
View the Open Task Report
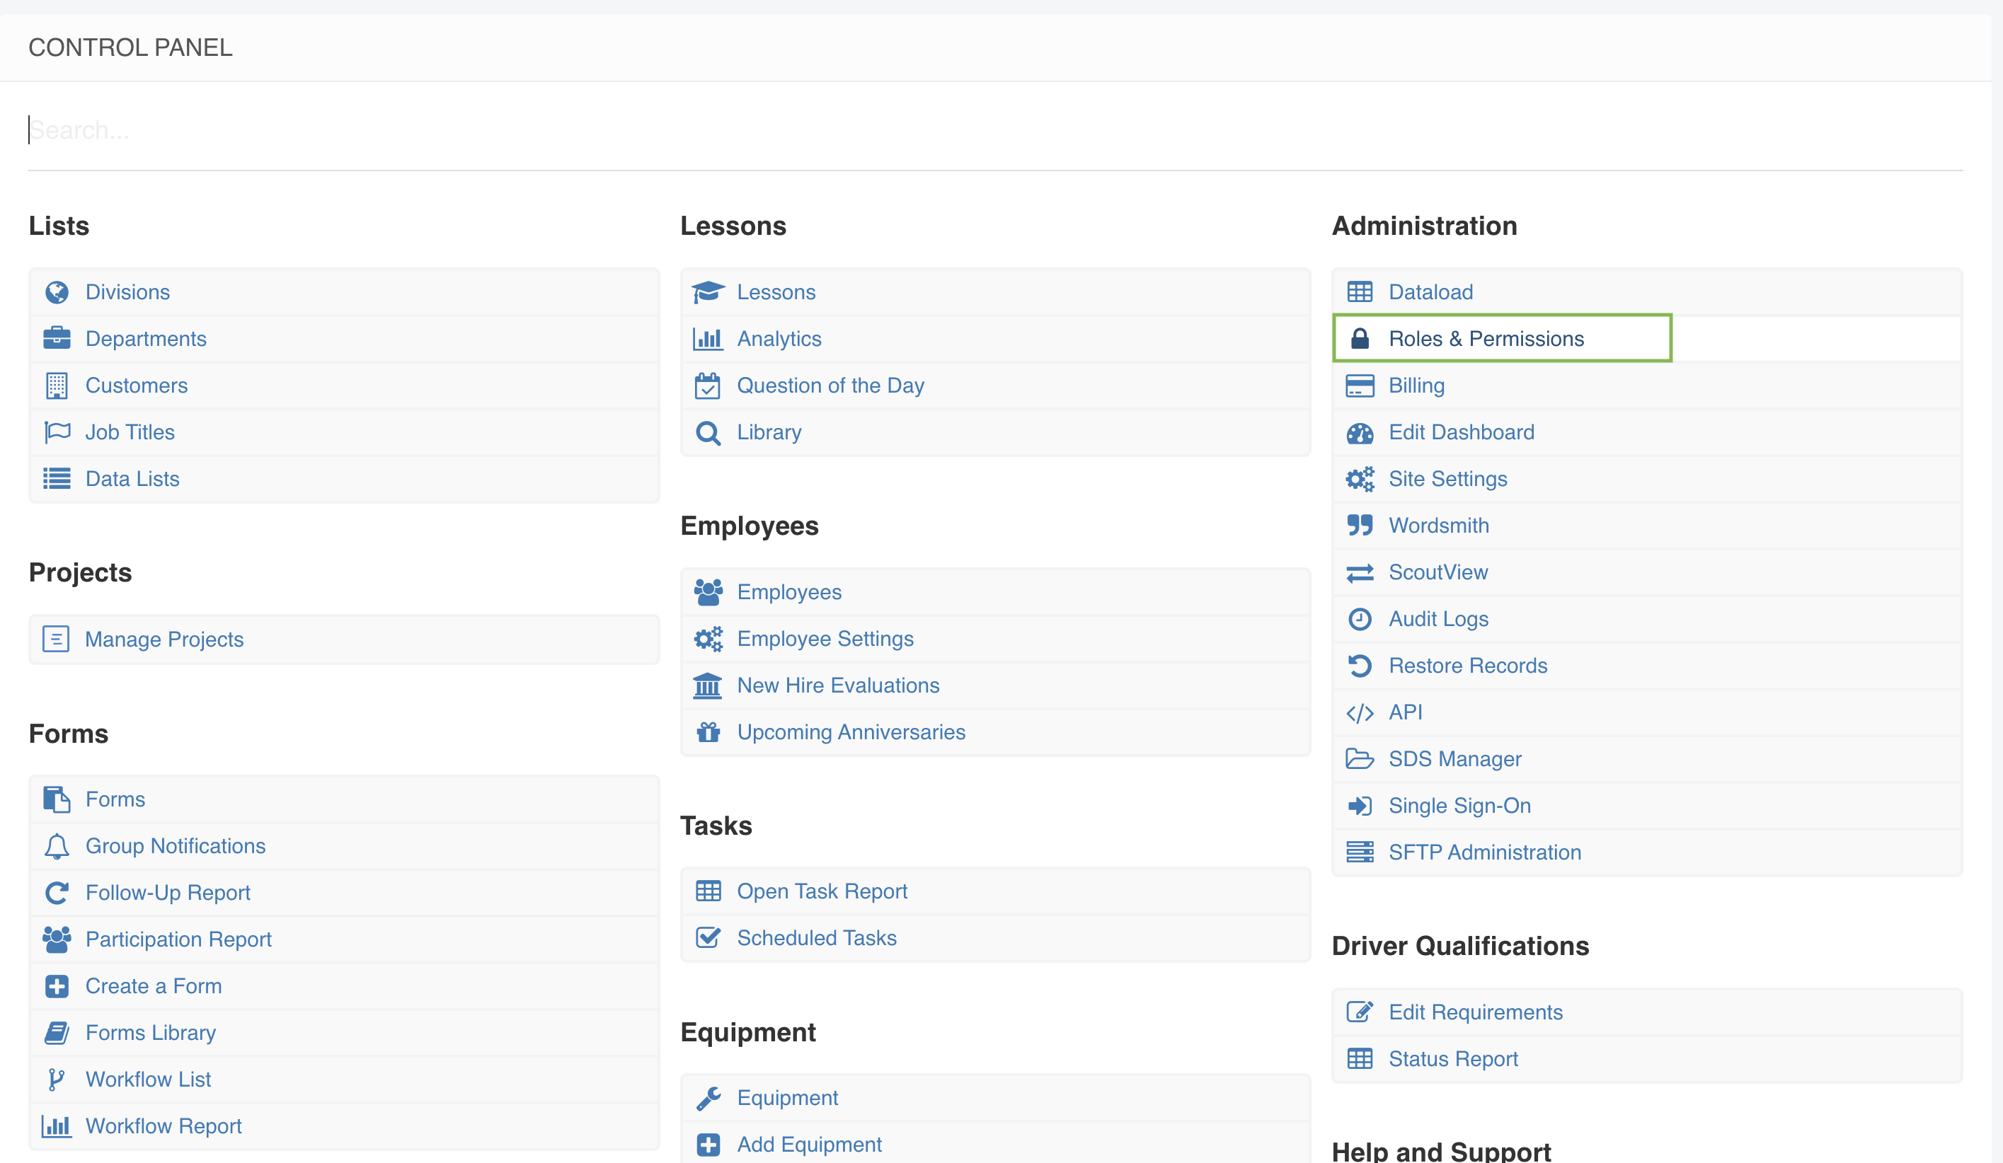click(822, 891)
